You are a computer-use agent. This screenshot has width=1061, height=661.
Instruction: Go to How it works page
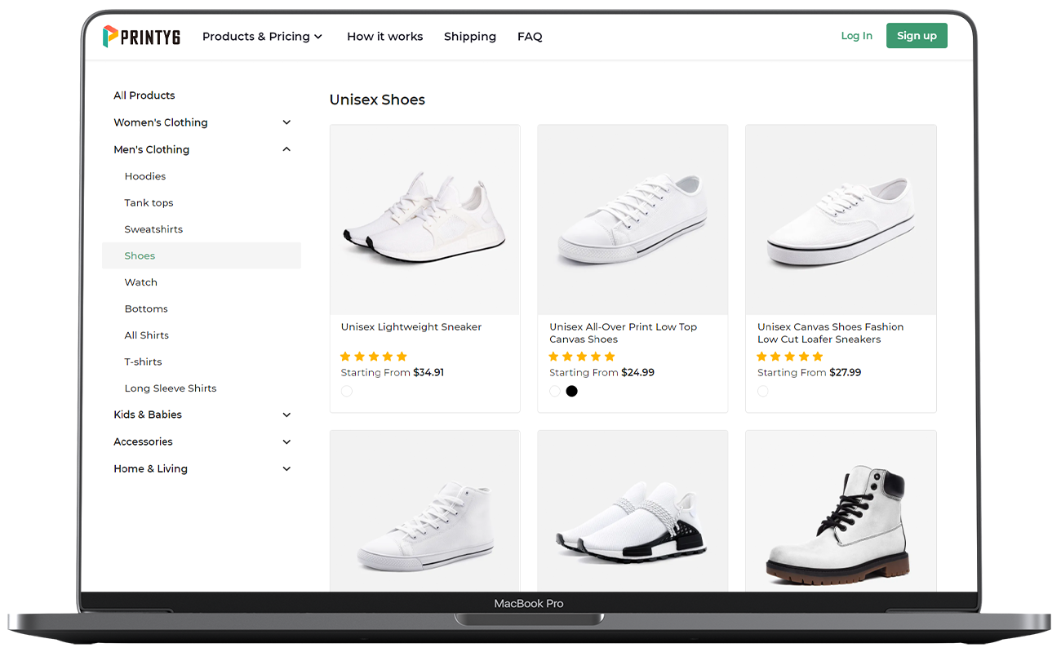tap(384, 37)
